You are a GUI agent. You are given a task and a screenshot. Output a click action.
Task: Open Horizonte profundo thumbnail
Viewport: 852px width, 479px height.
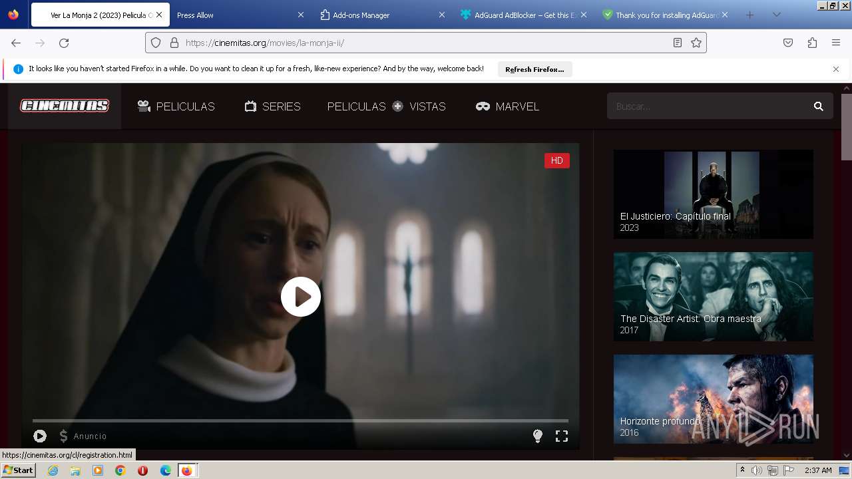click(714, 399)
